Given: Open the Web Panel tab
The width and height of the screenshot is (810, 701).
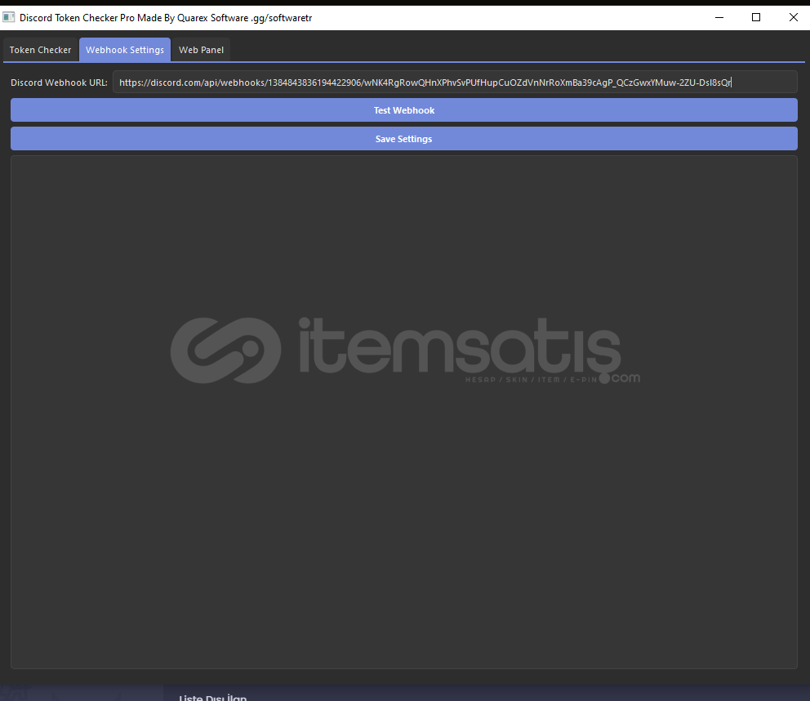Looking at the screenshot, I should tap(201, 50).
